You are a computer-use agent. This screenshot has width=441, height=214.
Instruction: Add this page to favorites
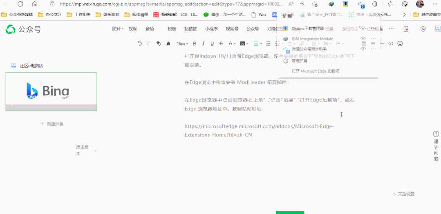(x=315, y=4)
